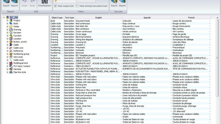Expand the Book tree node
Screen dimensions: 221x124
point(7,23)
